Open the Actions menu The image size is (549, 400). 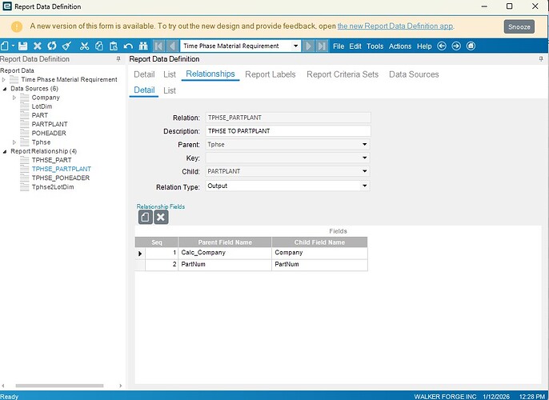(399, 46)
